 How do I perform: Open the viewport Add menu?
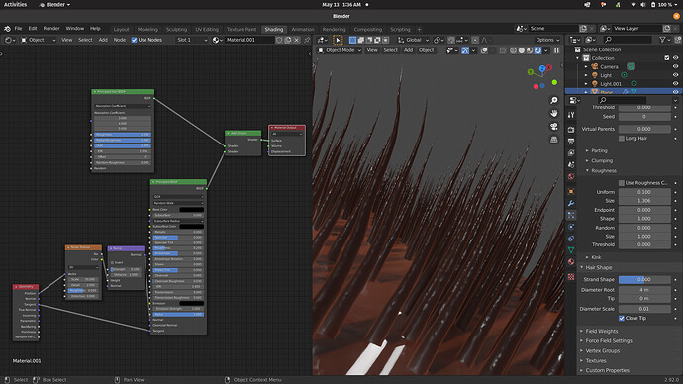pyautogui.click(x=408, y=50)
